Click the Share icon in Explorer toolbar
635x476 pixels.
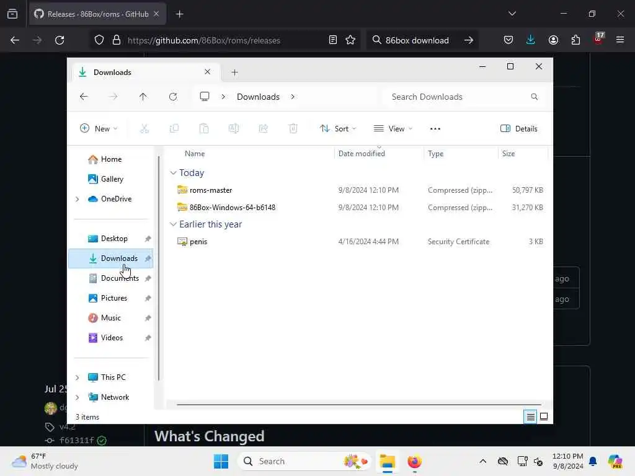[x=263, y=129]
